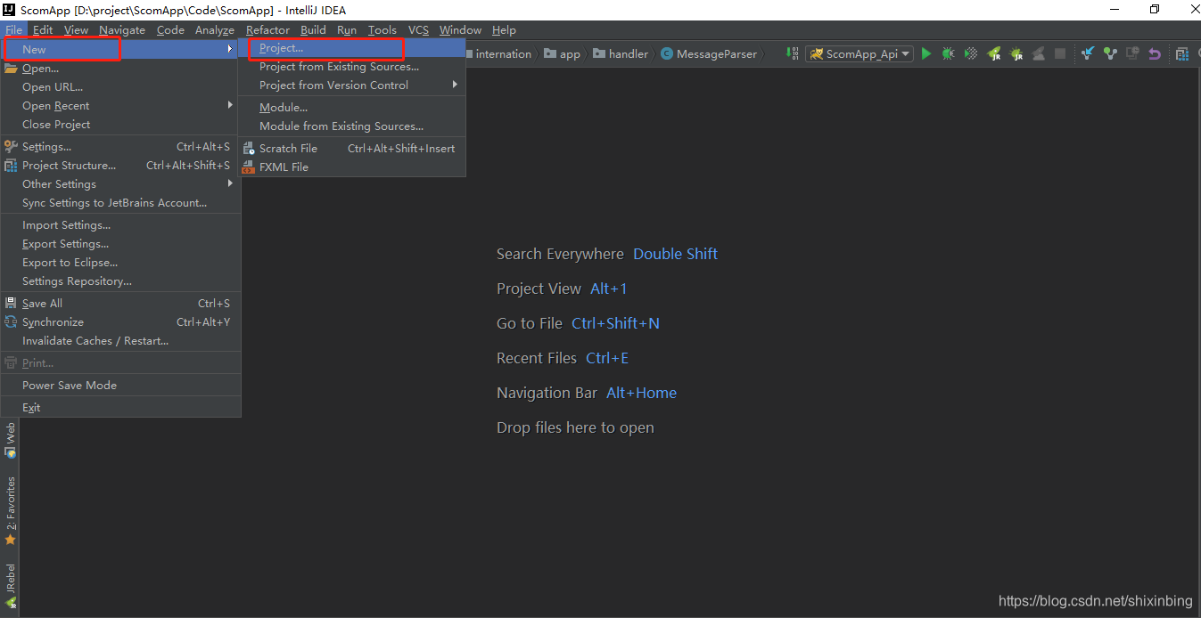Open Settings... from File menu
This screenshot has width=1201, height=618.
120,146
